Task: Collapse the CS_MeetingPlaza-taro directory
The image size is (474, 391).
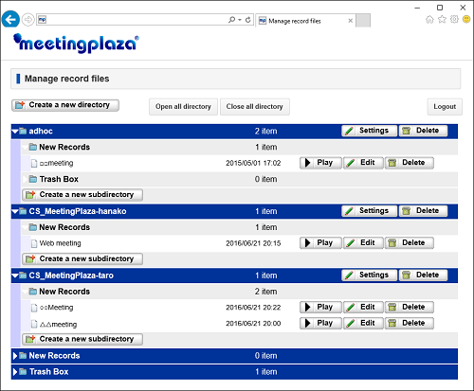Action: [x=15, y=275]
